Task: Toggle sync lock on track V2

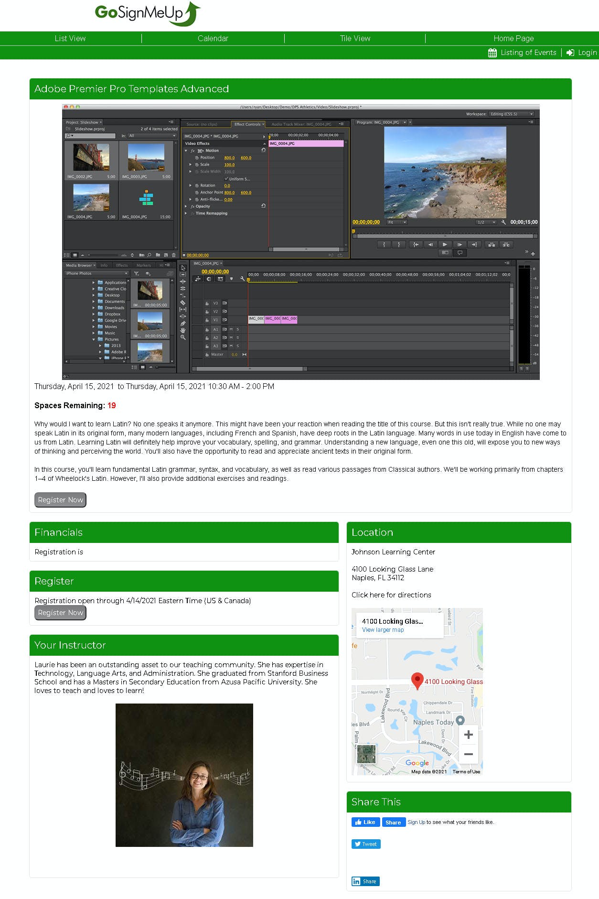Action: [225, 311]
